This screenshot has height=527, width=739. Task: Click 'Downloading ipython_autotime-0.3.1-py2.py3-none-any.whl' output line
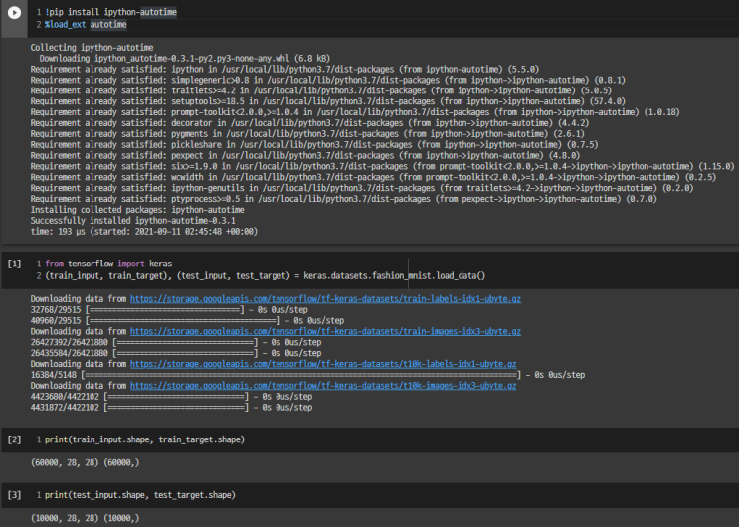tap(185, 58)
